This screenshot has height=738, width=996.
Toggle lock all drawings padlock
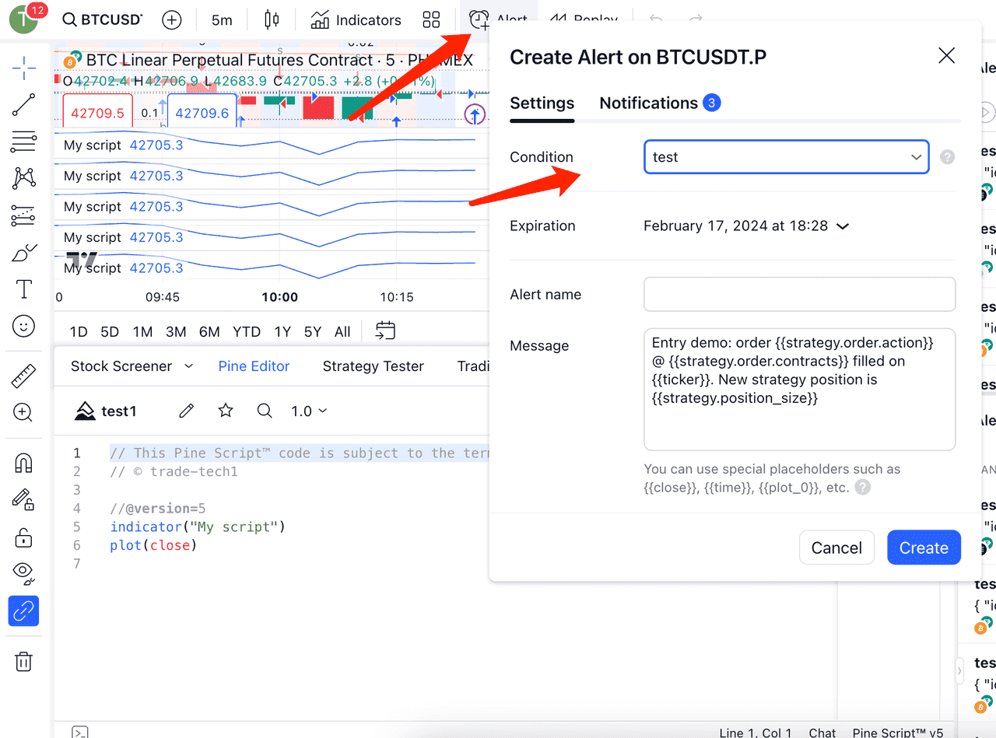pyautogui.click(x=24, y=537)
